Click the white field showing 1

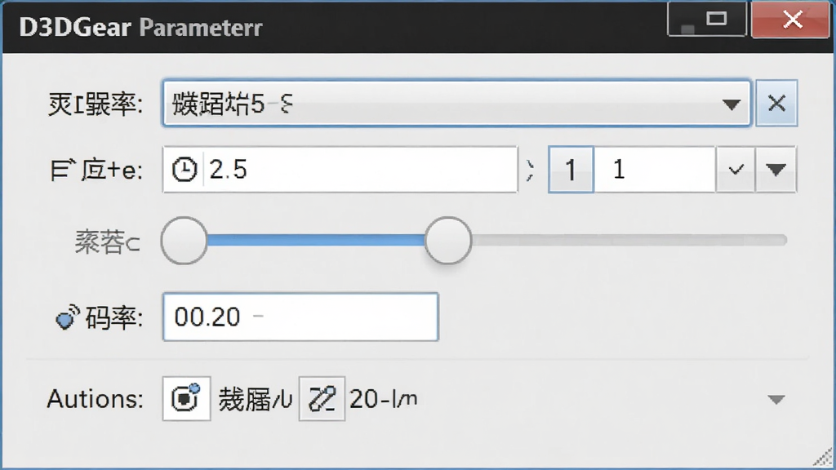[x=655, y=170]
